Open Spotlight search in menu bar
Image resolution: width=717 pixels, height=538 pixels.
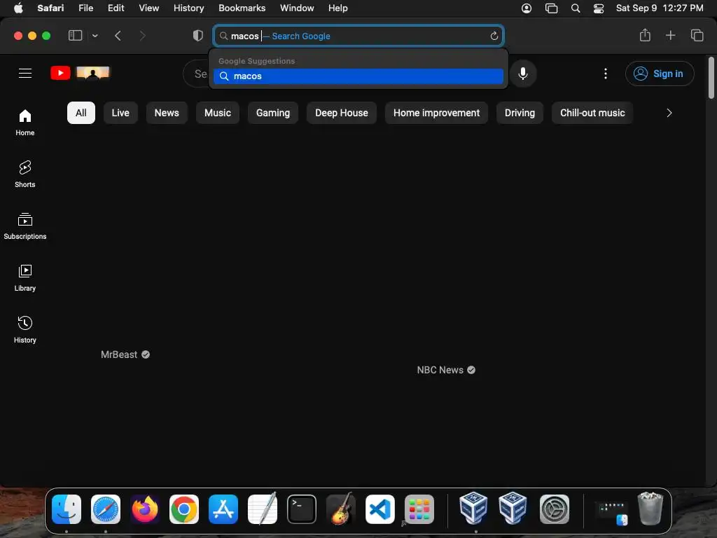pos(576,8)
